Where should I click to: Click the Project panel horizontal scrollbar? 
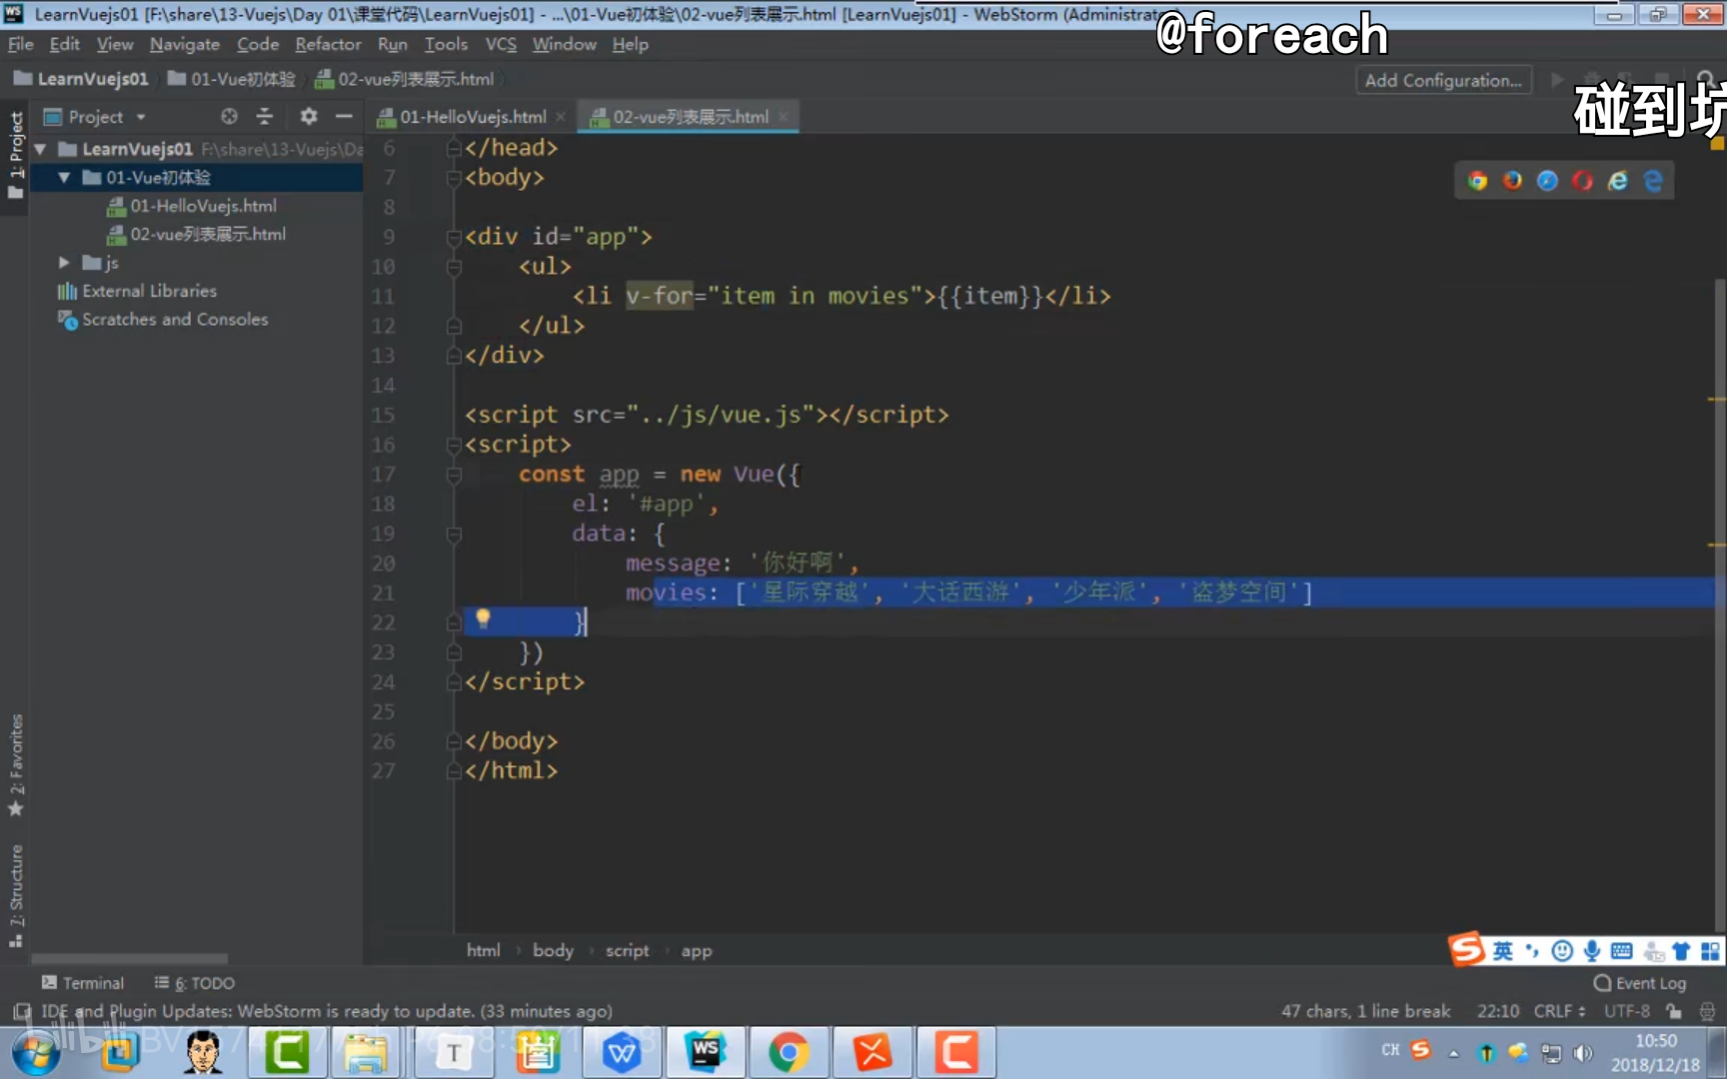point(130,959)
